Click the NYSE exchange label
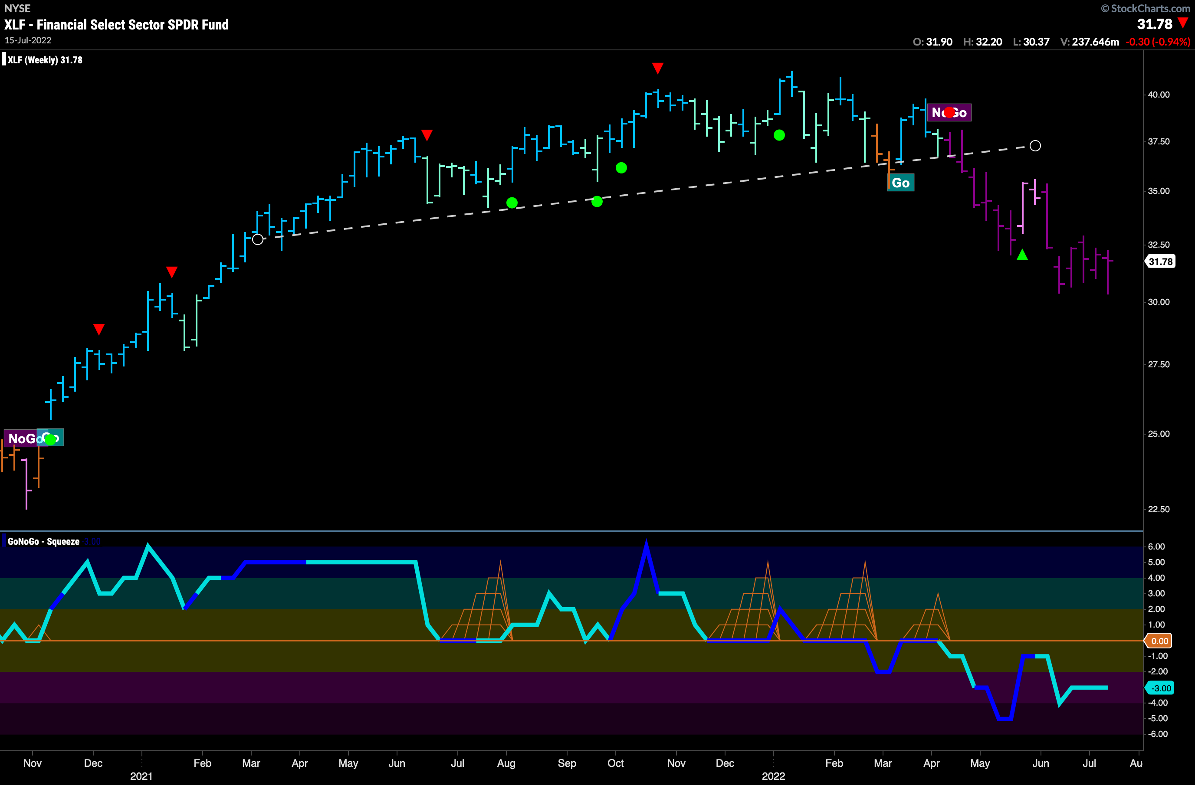This screenshot has height=785, width=1195. click(17, 8)
